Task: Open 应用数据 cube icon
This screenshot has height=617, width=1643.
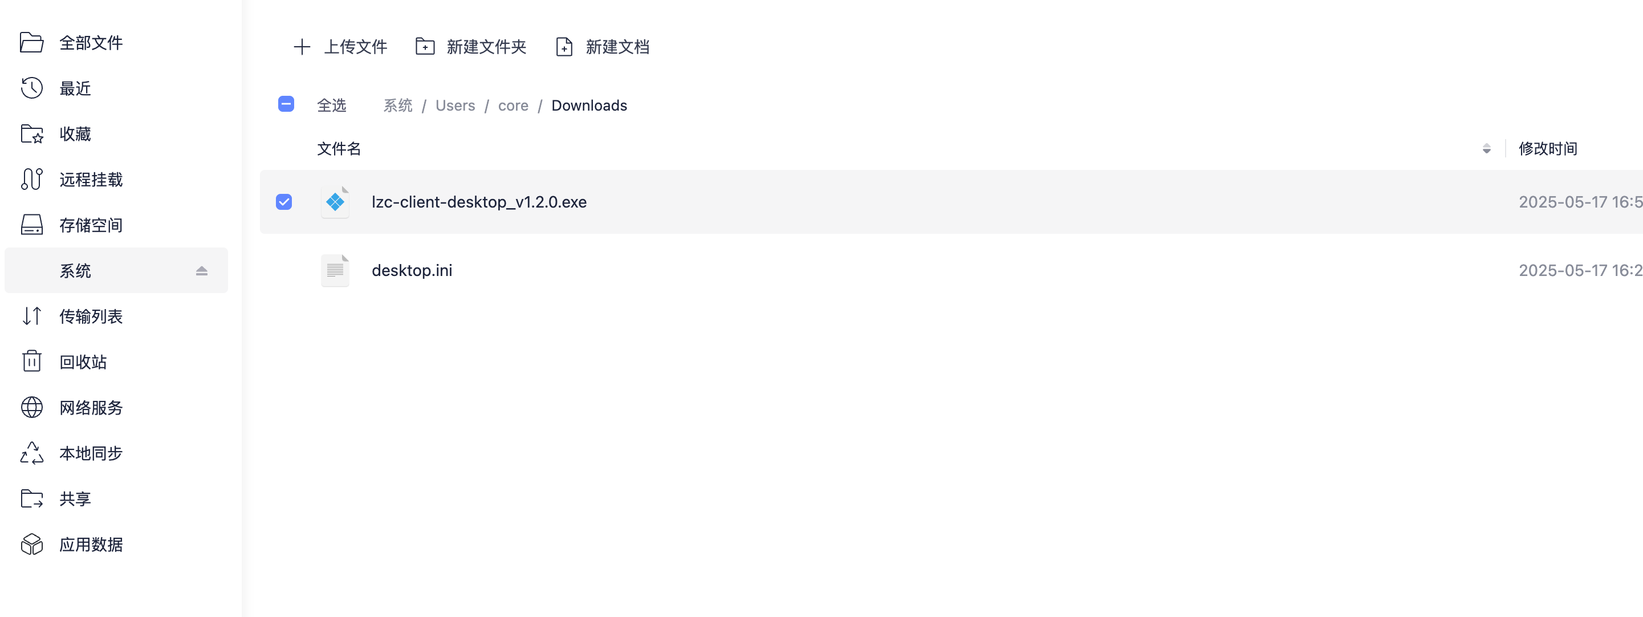Action: (x=31, y=544)
